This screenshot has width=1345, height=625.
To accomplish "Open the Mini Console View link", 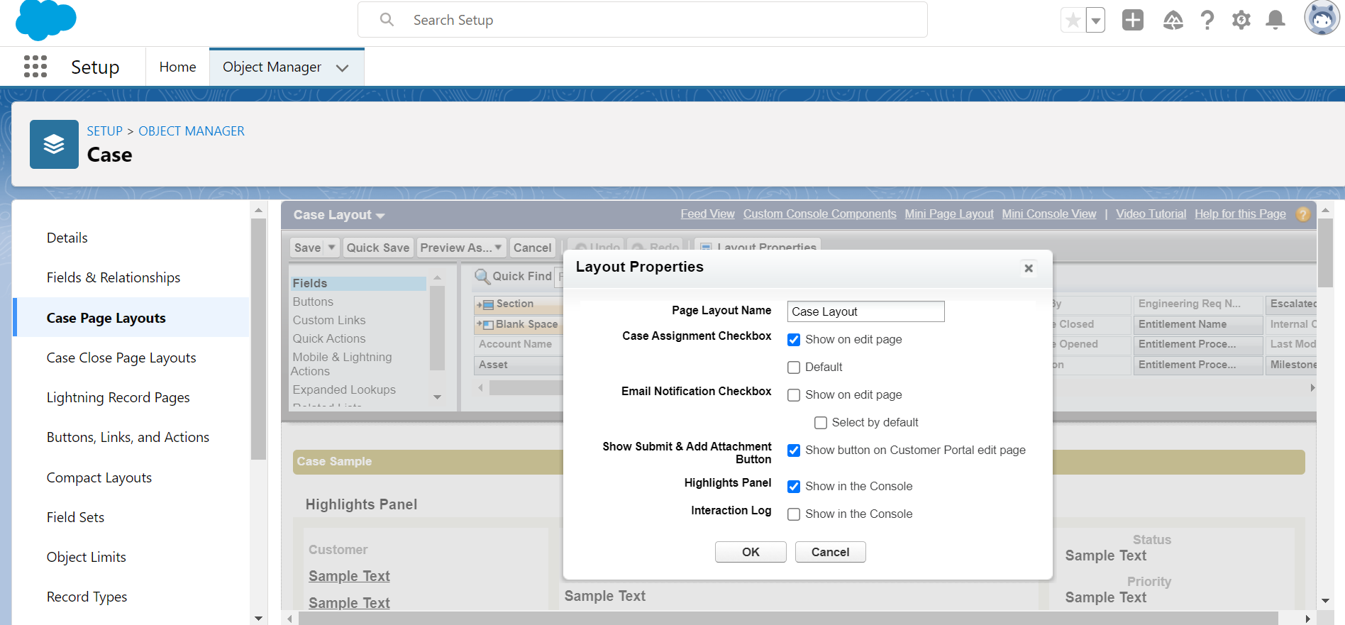I will click(x=1049, y=214).
